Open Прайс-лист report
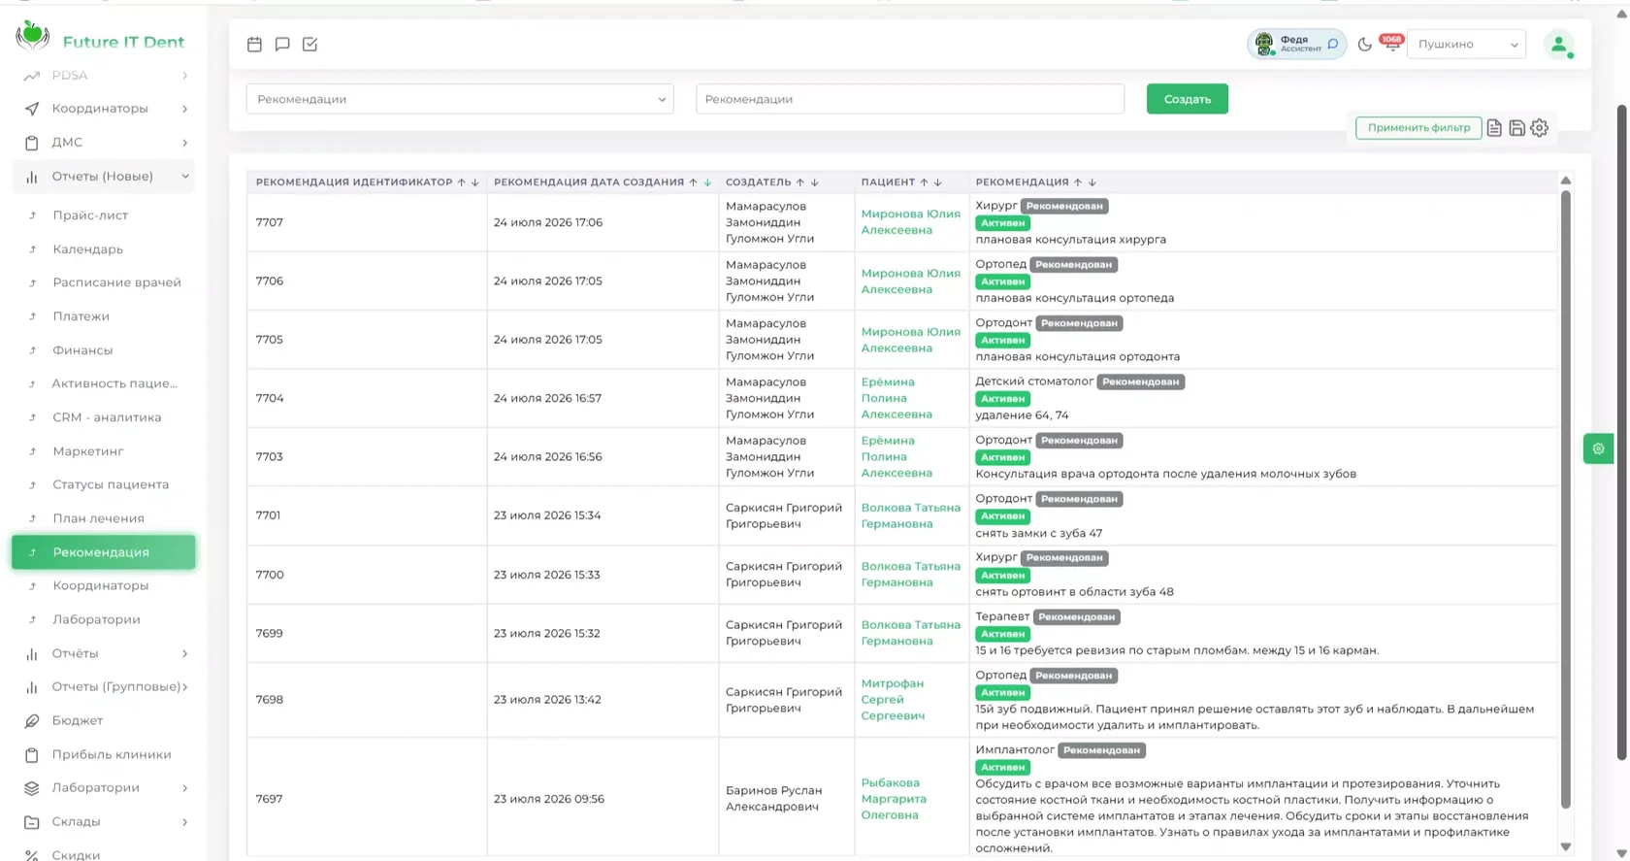Viewport: 1630px width, 861px height. coord(90,215)
